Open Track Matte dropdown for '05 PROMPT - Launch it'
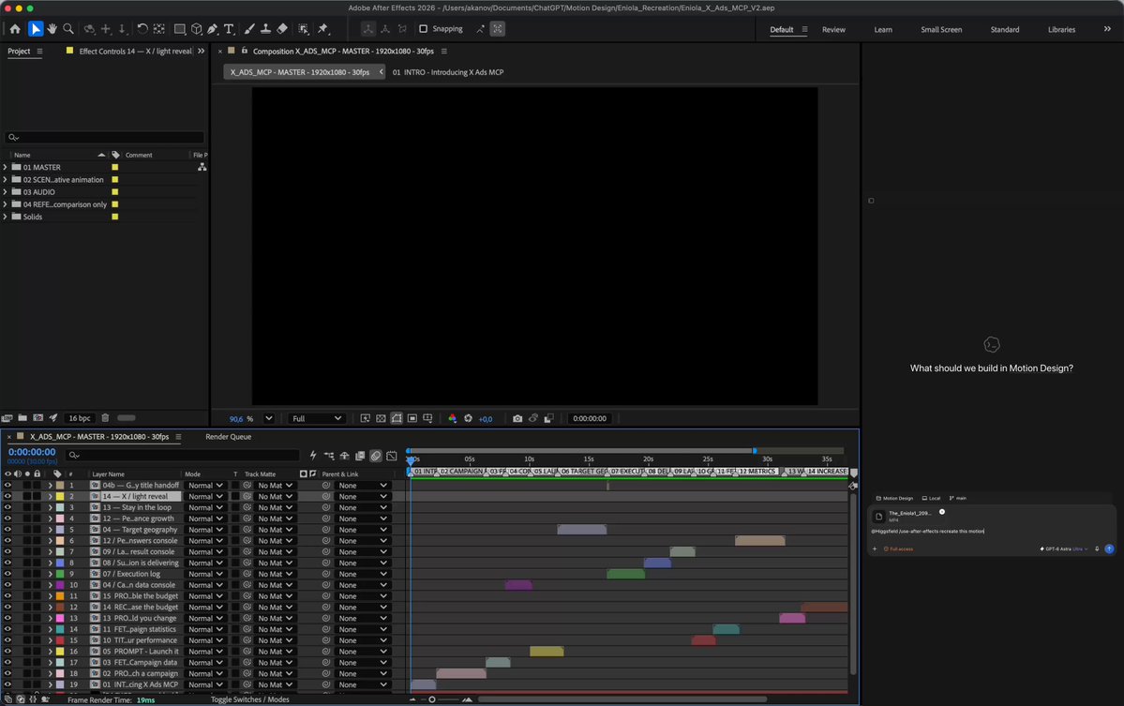Image resolution: width=1124 pixels, height=706 pixels. tap(276, 652)
